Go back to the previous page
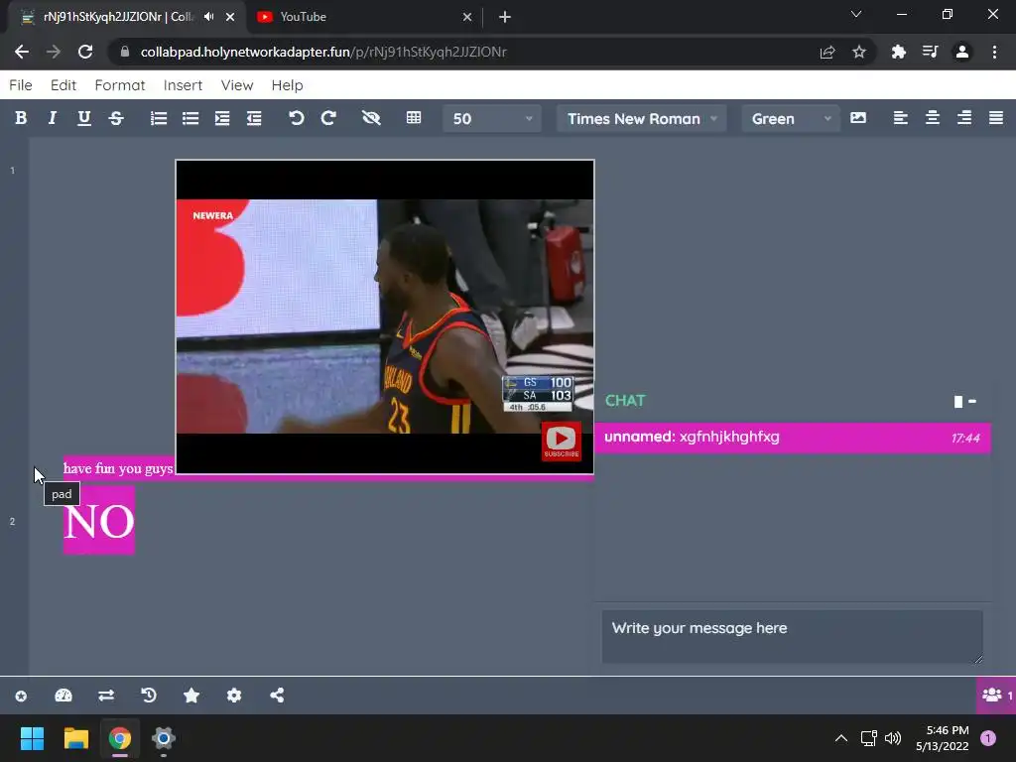 (22, 52)
